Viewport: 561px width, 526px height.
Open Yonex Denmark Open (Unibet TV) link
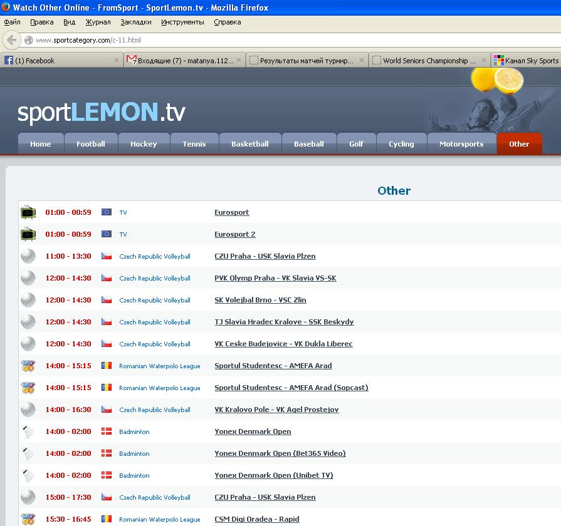[274, 475]
